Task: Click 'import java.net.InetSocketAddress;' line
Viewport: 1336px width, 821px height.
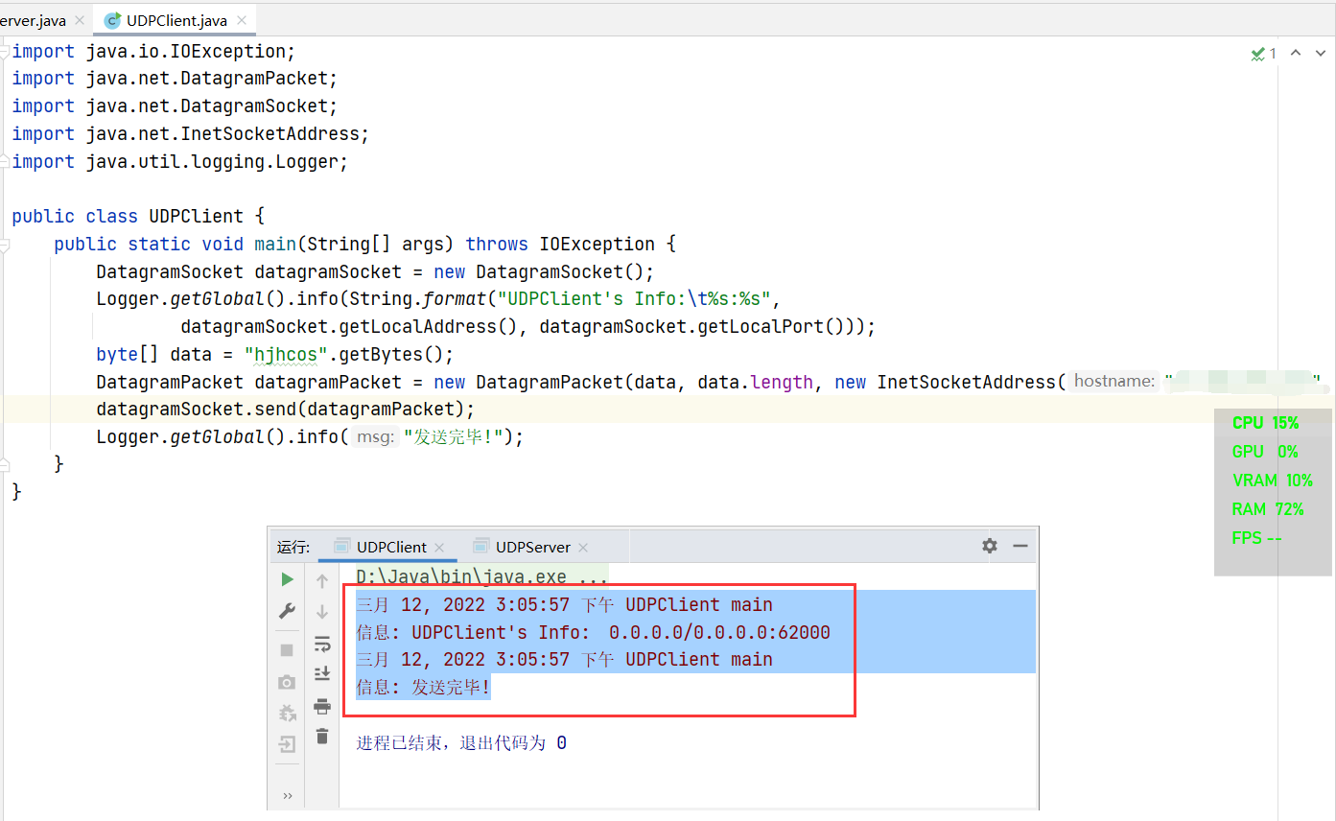Action: [x=191, y=134]
